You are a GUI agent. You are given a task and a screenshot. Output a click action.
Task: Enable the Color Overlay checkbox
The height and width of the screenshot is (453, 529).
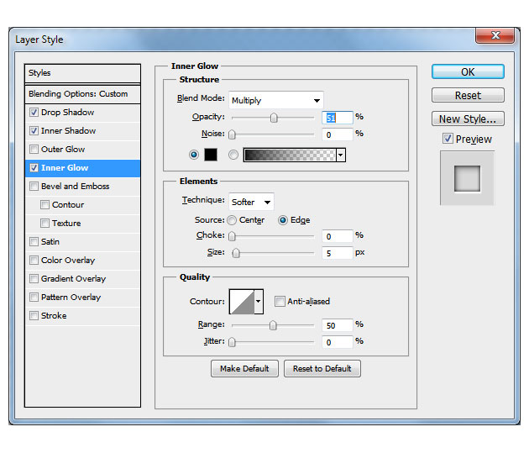coord(34,261)
